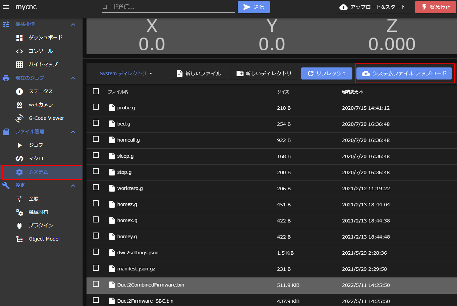Sort by the ファイル名 column header
This screenshot has width=457, height=306.
[x=118, y=92]
